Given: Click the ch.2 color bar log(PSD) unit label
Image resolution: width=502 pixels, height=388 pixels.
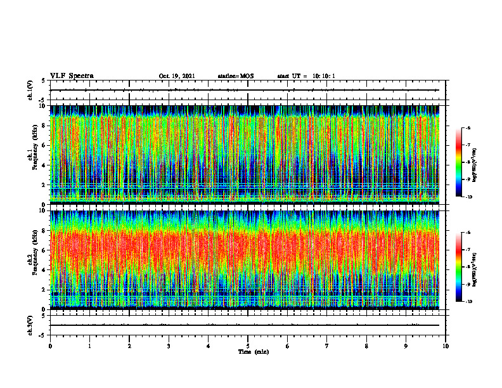Looking at the screenshot, I should [475, 270].
